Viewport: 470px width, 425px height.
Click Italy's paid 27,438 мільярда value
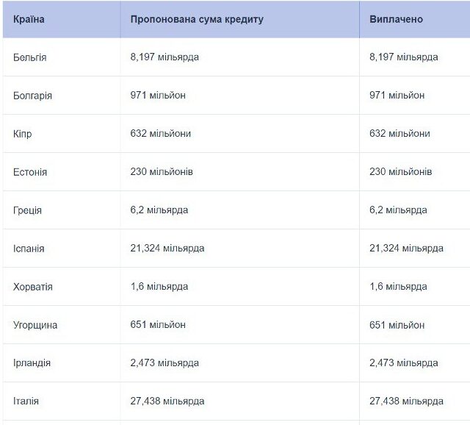click(x=406, y=401)
